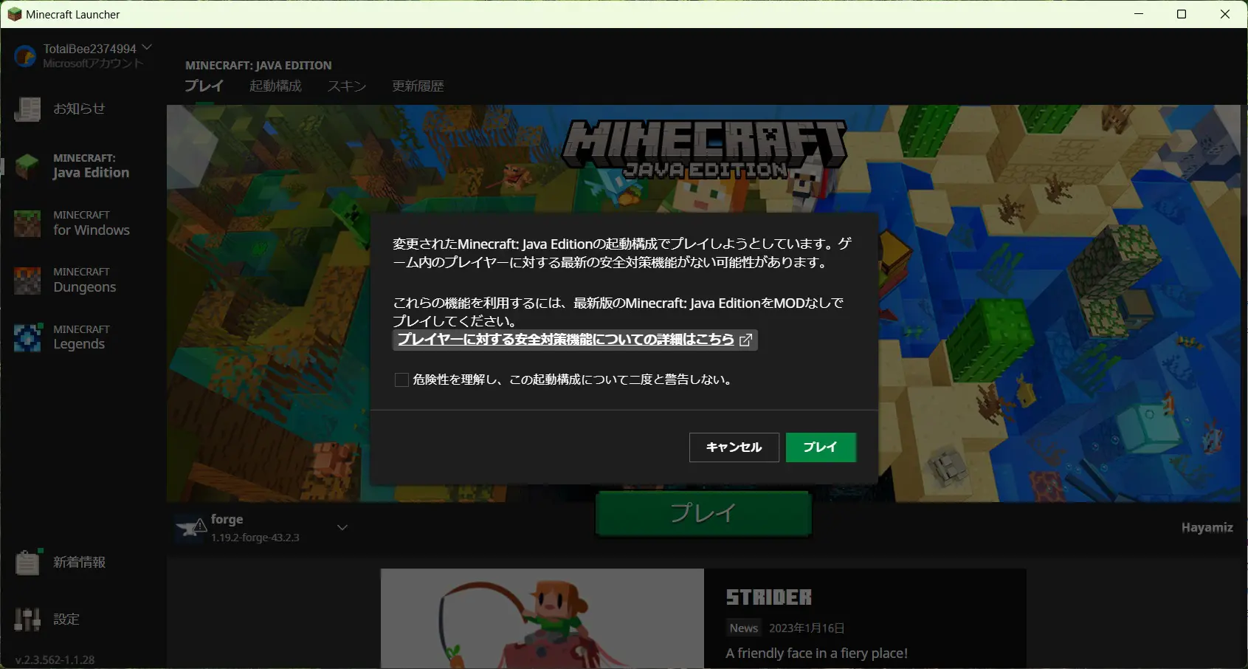Click the 新着情報 clipboard icon
Screen dimensions: 1248x669
pos(28,563)
